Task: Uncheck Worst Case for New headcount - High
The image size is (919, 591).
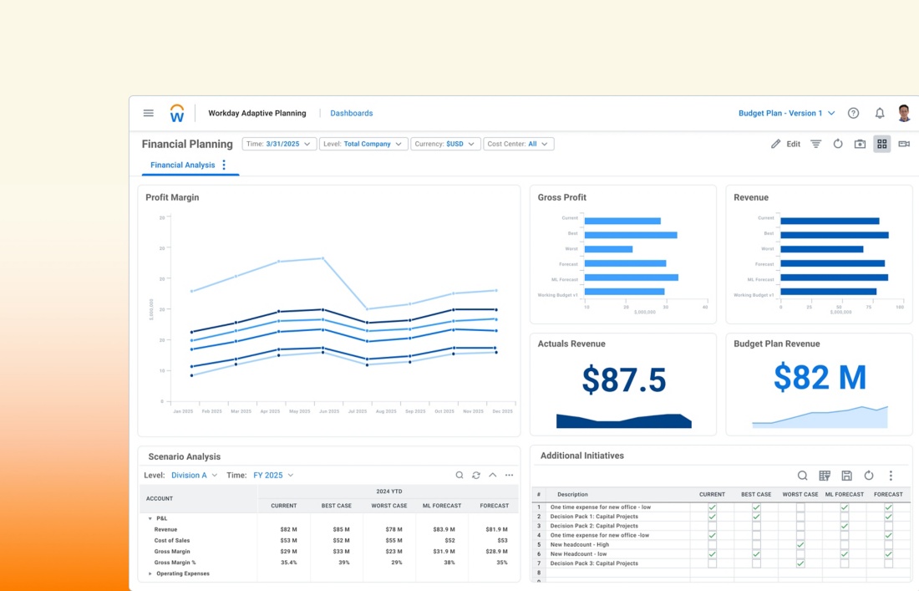Action: coord(800,544)
